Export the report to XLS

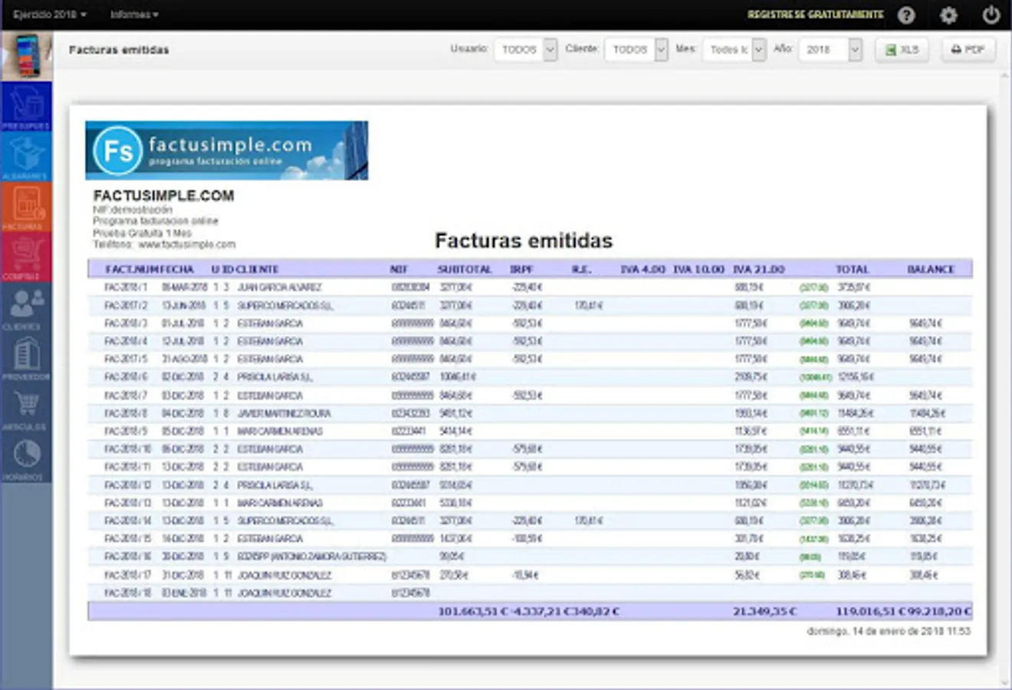click(x=902, y=50)
